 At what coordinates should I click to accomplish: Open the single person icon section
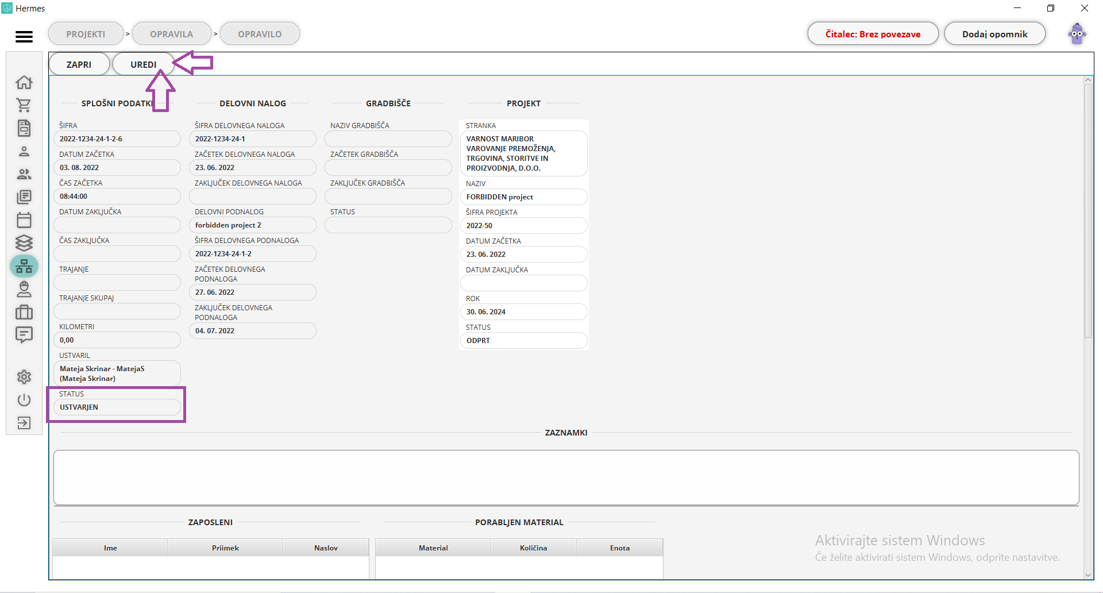click(x=24, y=151)
